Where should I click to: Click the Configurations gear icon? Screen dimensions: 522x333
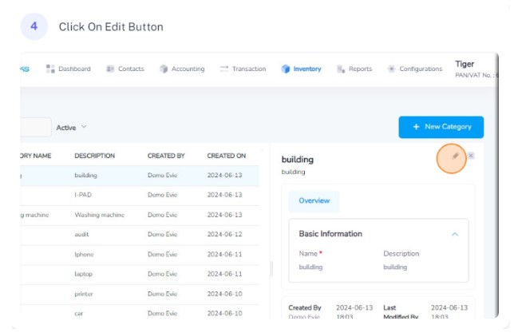[x=391, y=69]
